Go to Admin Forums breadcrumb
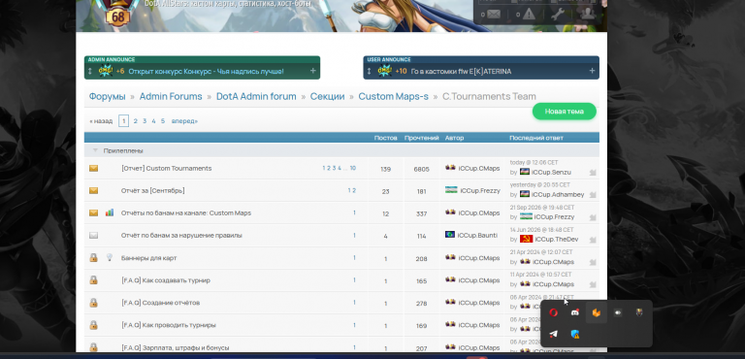 point(171,96)
